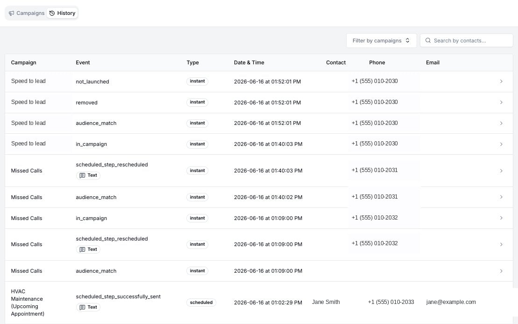Click the instant badge in the removed row
518x324 pixels.
point(197,102)
